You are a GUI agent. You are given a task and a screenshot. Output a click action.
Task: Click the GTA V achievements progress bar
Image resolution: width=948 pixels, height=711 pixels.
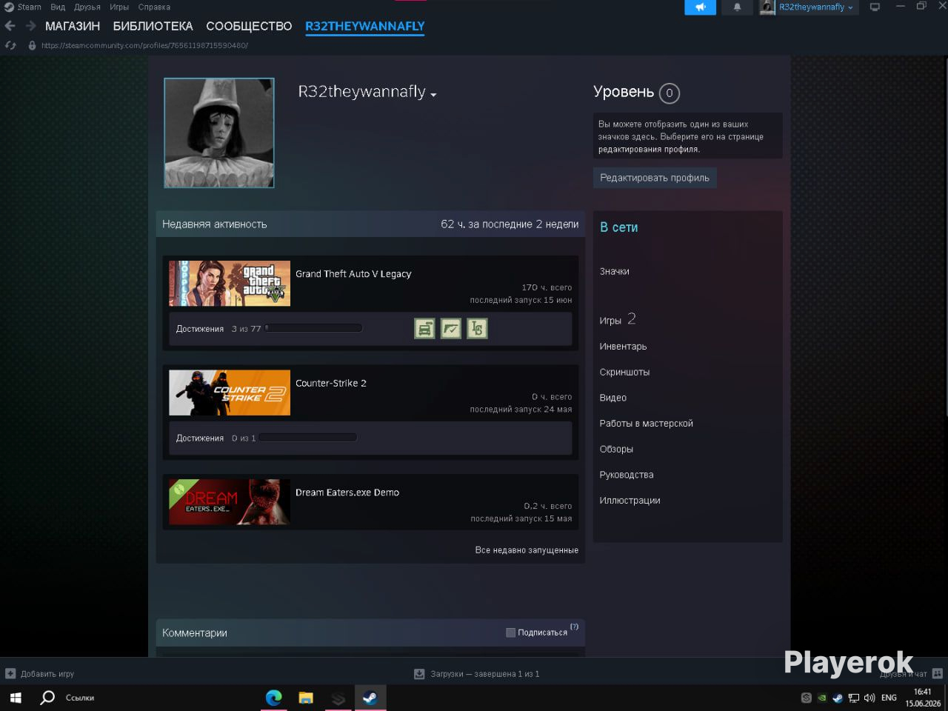coord(314,328)
